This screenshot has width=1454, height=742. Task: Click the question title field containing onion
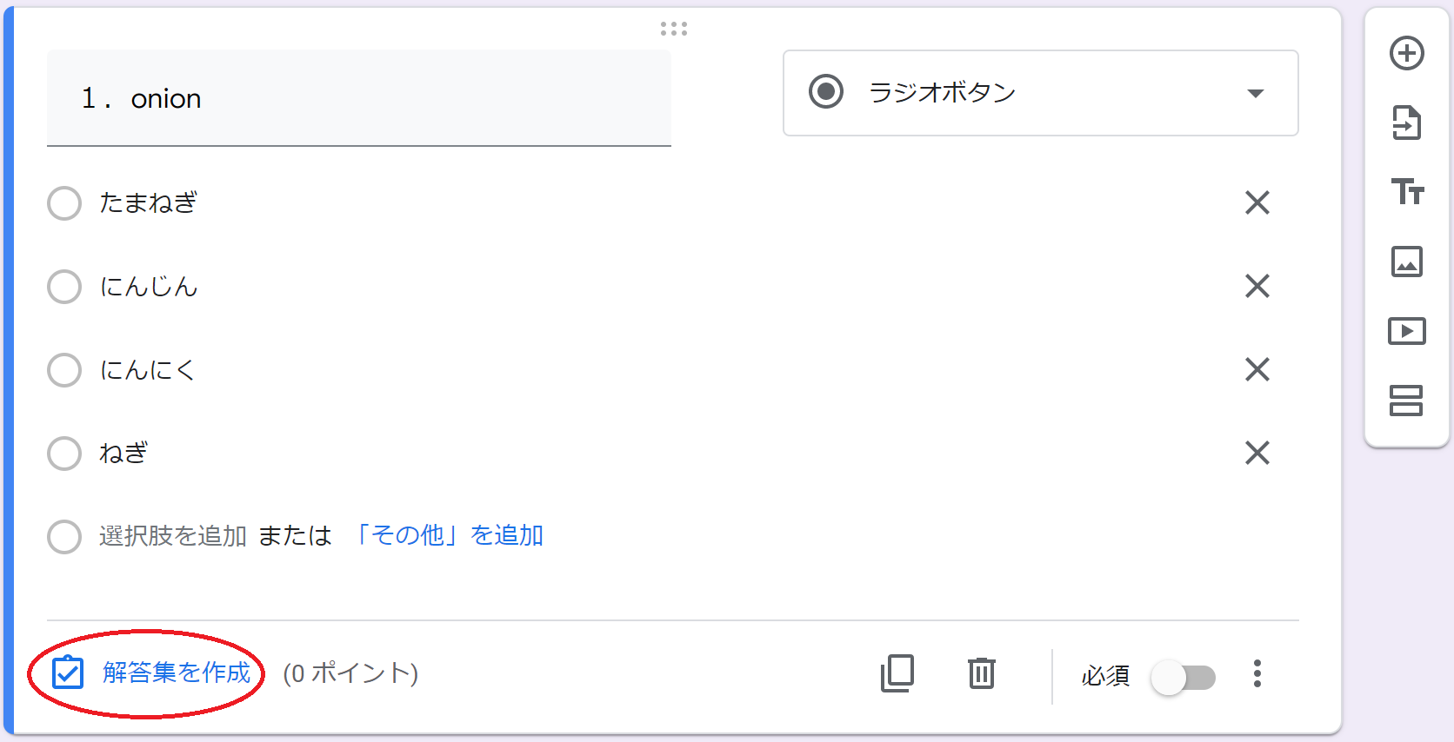point(359,98)
